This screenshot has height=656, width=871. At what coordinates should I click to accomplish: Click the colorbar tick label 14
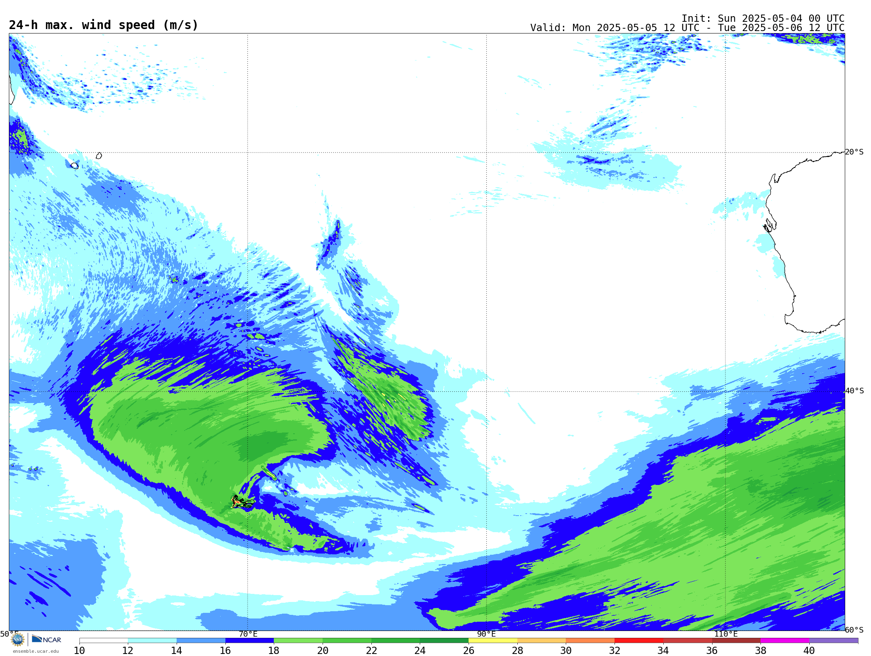coord(177,650)
